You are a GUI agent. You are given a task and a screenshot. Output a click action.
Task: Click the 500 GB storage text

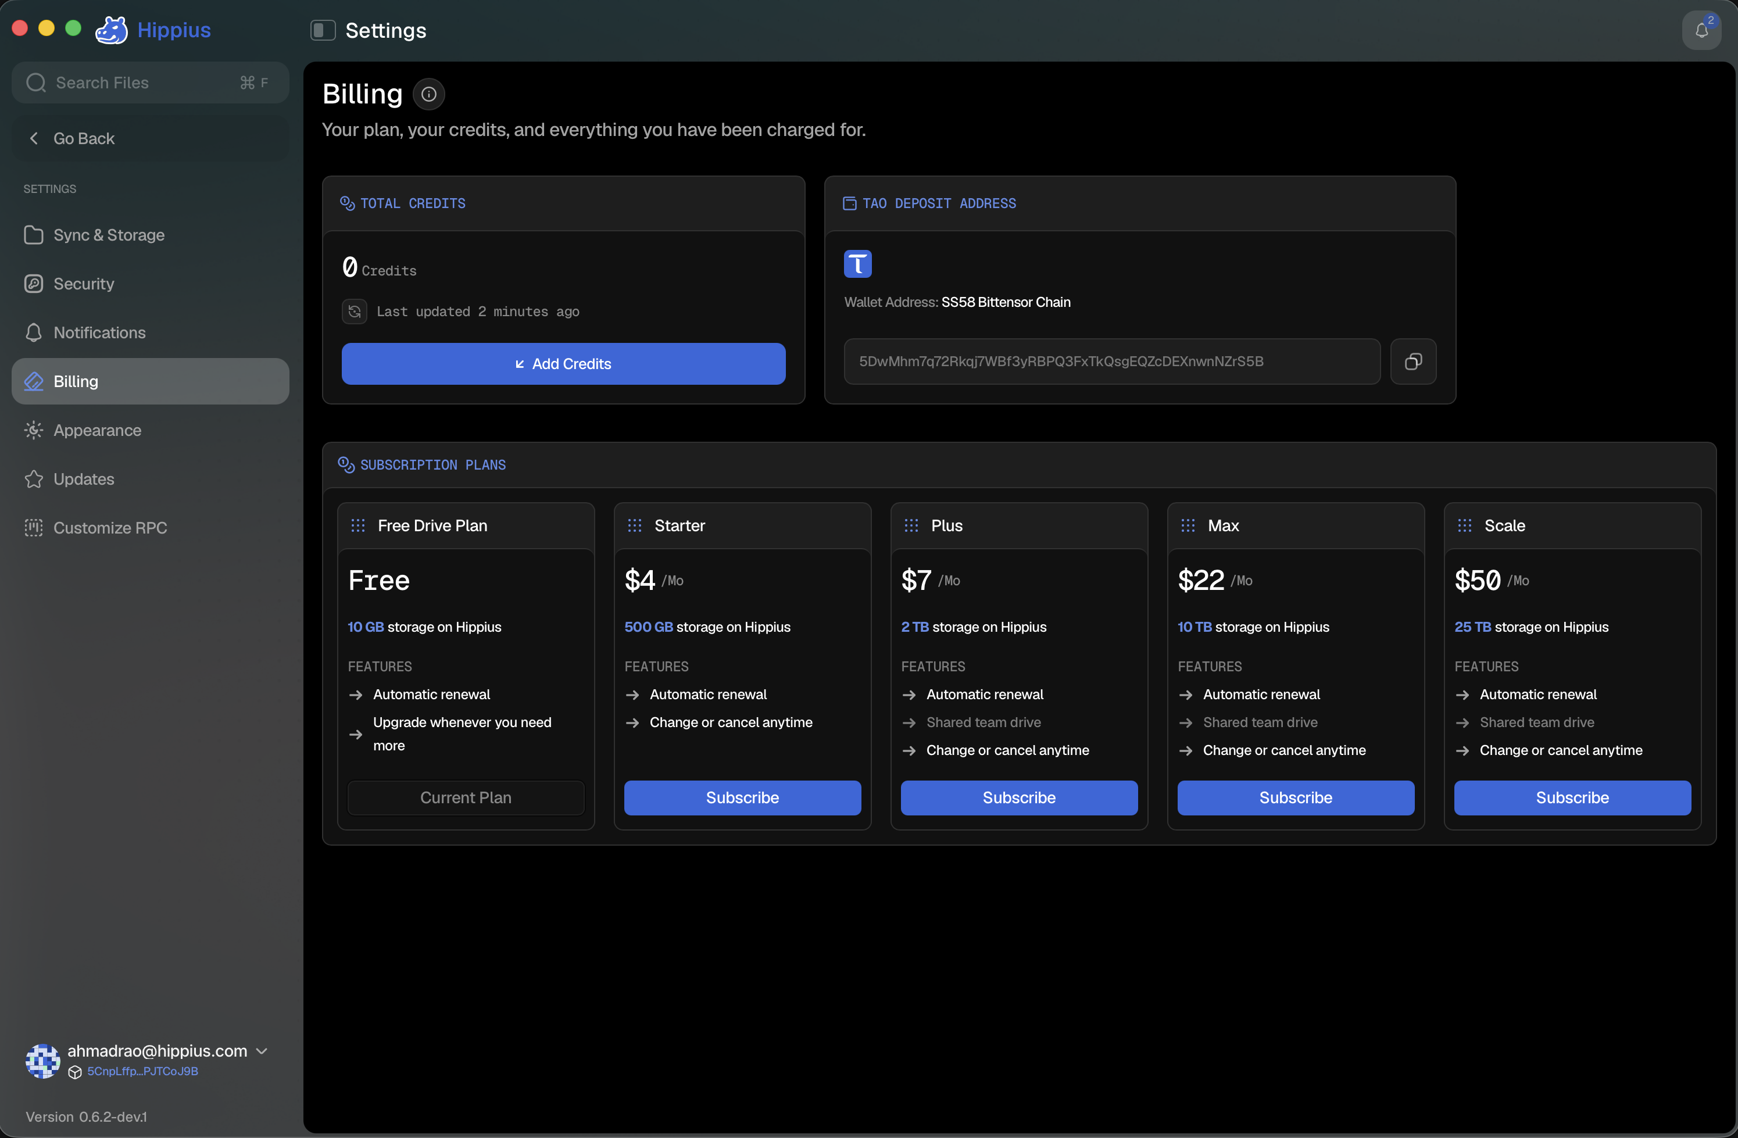point(707,627)
